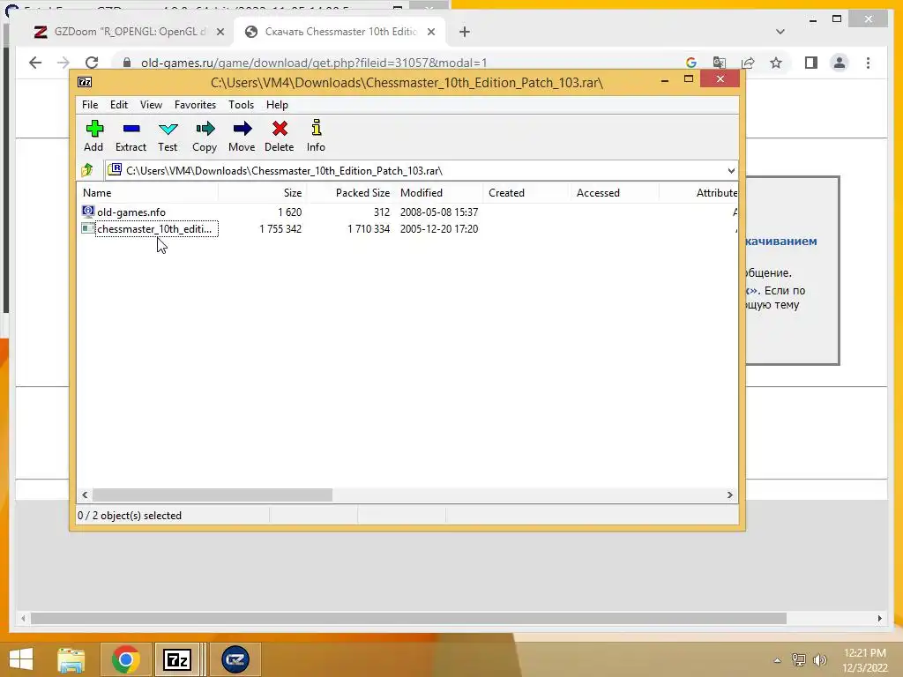
Task: Open the Tools menu
Action: coord(241,105)
